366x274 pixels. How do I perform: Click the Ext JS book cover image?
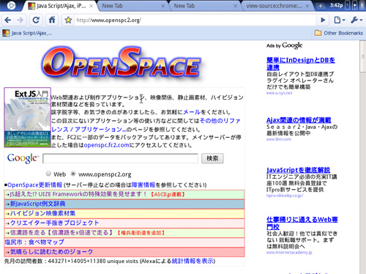[27, 117]
